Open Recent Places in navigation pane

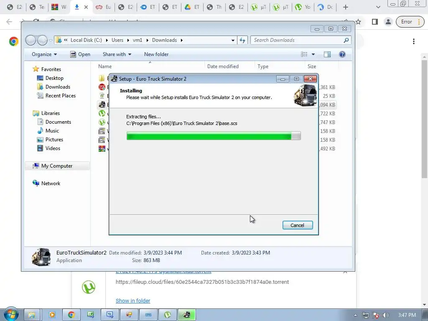60,96
